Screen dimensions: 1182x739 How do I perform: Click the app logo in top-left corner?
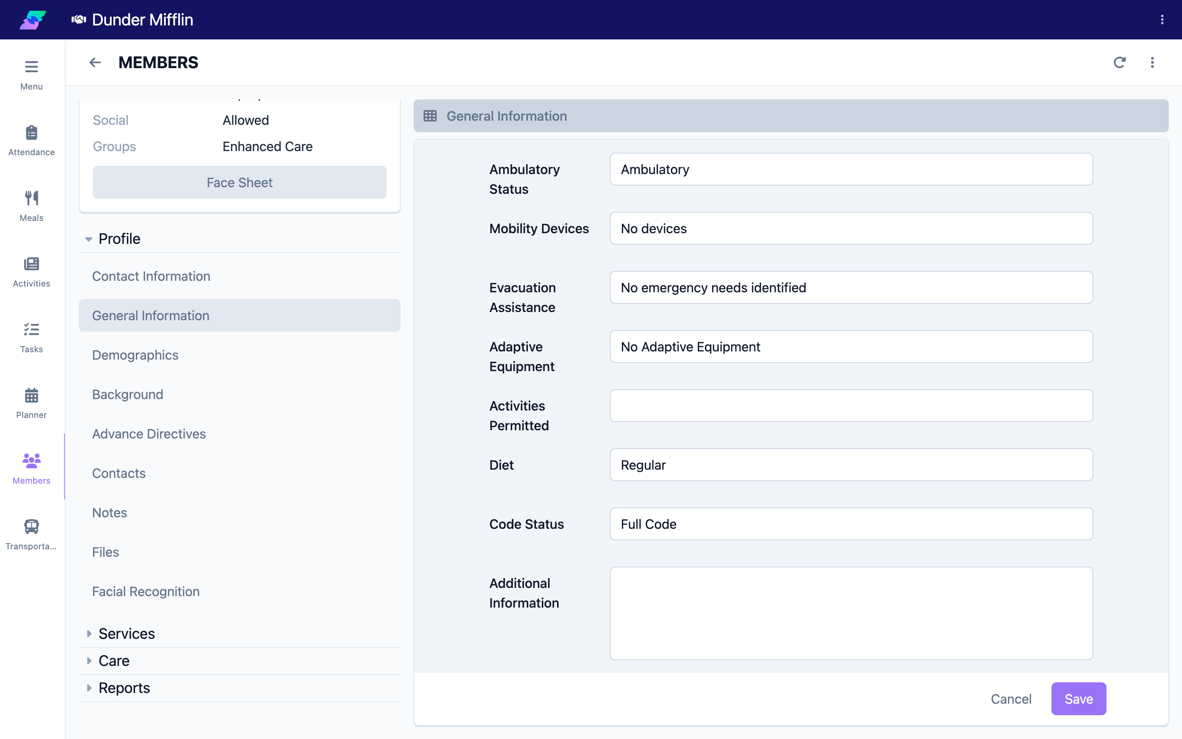tap(33, 20)
